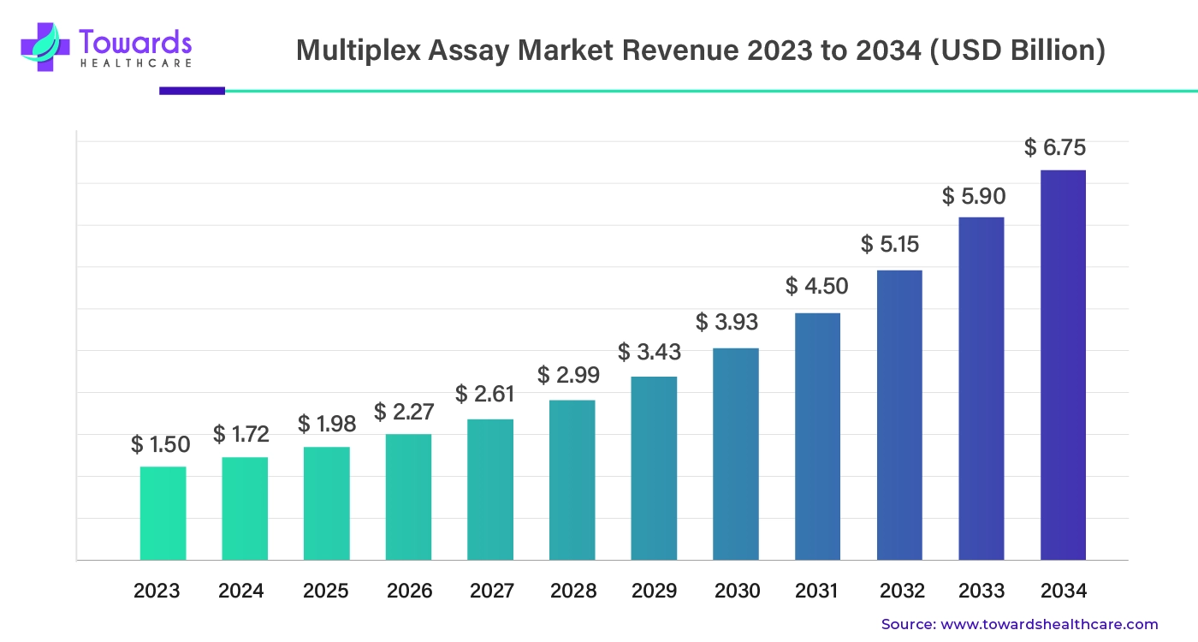
Task: Select the 2032 bar
Action: 899,415
